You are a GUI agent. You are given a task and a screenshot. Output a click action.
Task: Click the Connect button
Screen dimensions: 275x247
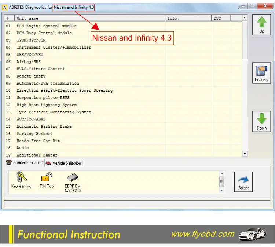click(261, 73)
